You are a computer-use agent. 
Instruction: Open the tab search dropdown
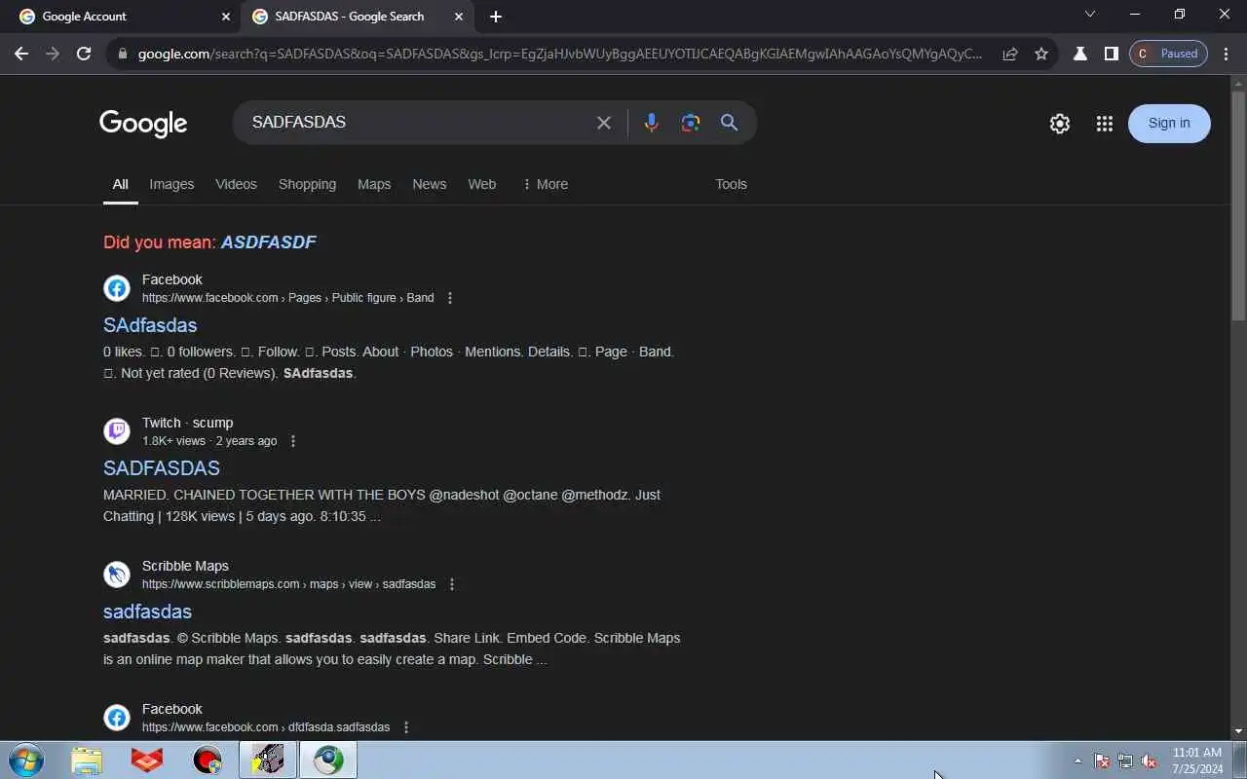coord(1090,15)
